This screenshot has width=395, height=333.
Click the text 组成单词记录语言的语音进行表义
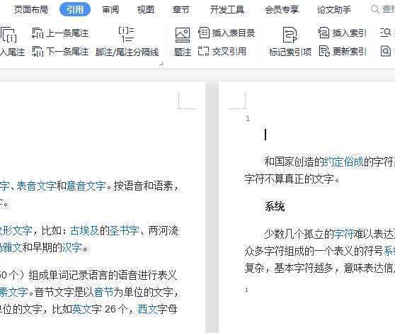[x=103, y=275]
